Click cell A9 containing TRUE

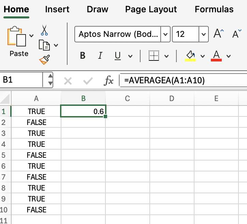tap(36, 199)
